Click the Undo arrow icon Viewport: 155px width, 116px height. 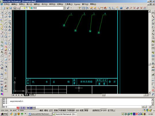click(68, 8)
